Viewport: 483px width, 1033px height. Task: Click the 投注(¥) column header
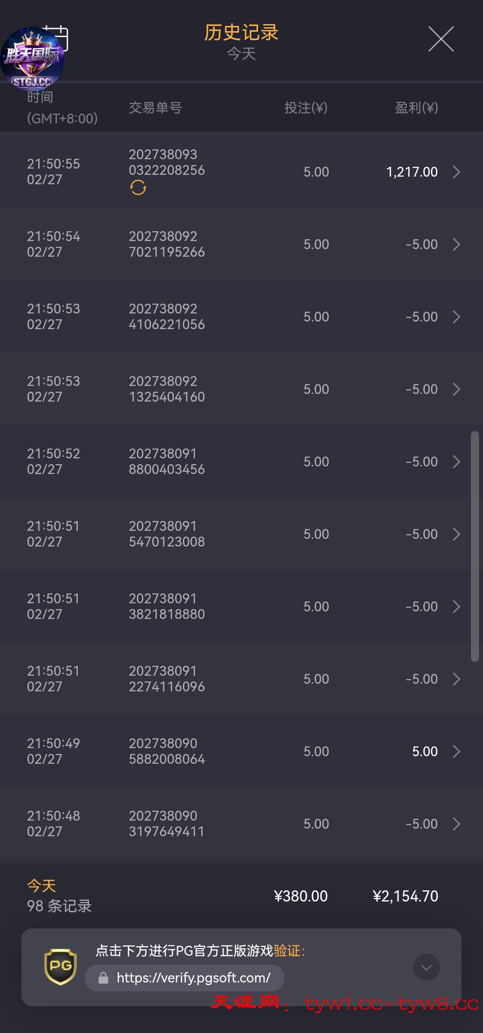(306, 108)
